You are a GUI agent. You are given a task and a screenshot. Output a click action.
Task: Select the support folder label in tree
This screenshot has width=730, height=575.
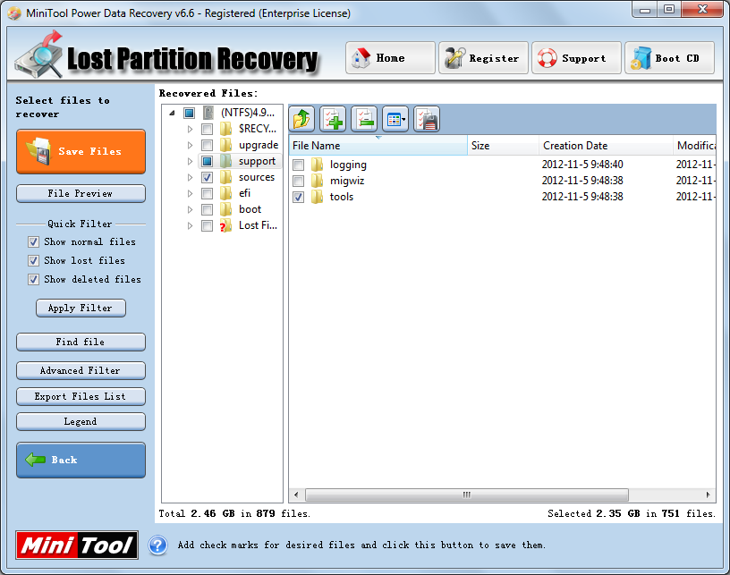pos(257,162)
